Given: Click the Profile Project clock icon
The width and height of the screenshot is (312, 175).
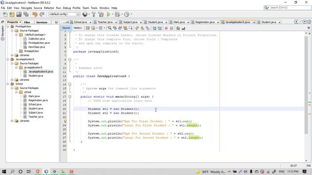Looking at the screenshot, I should (127, 14).
